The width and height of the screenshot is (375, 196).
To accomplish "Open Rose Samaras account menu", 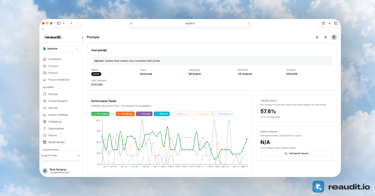I will 61,171.
